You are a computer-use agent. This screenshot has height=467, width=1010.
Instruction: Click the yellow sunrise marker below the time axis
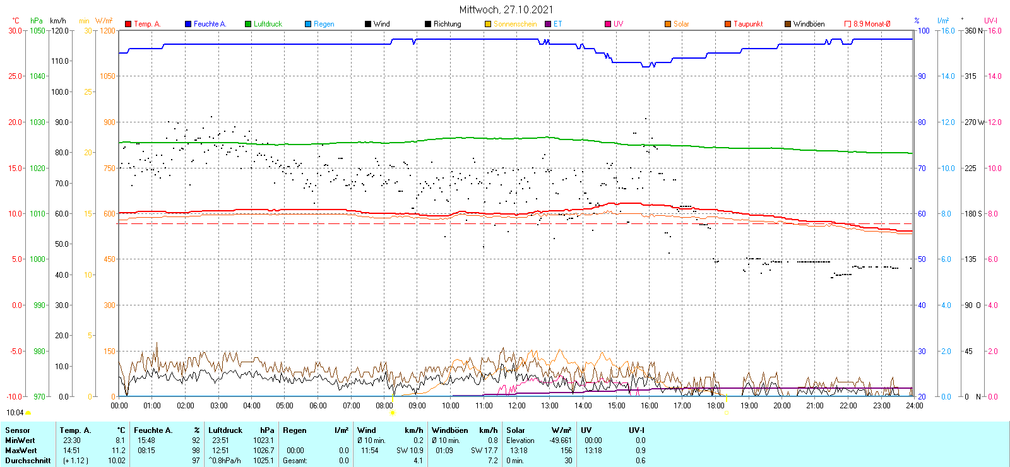point(393,413)
